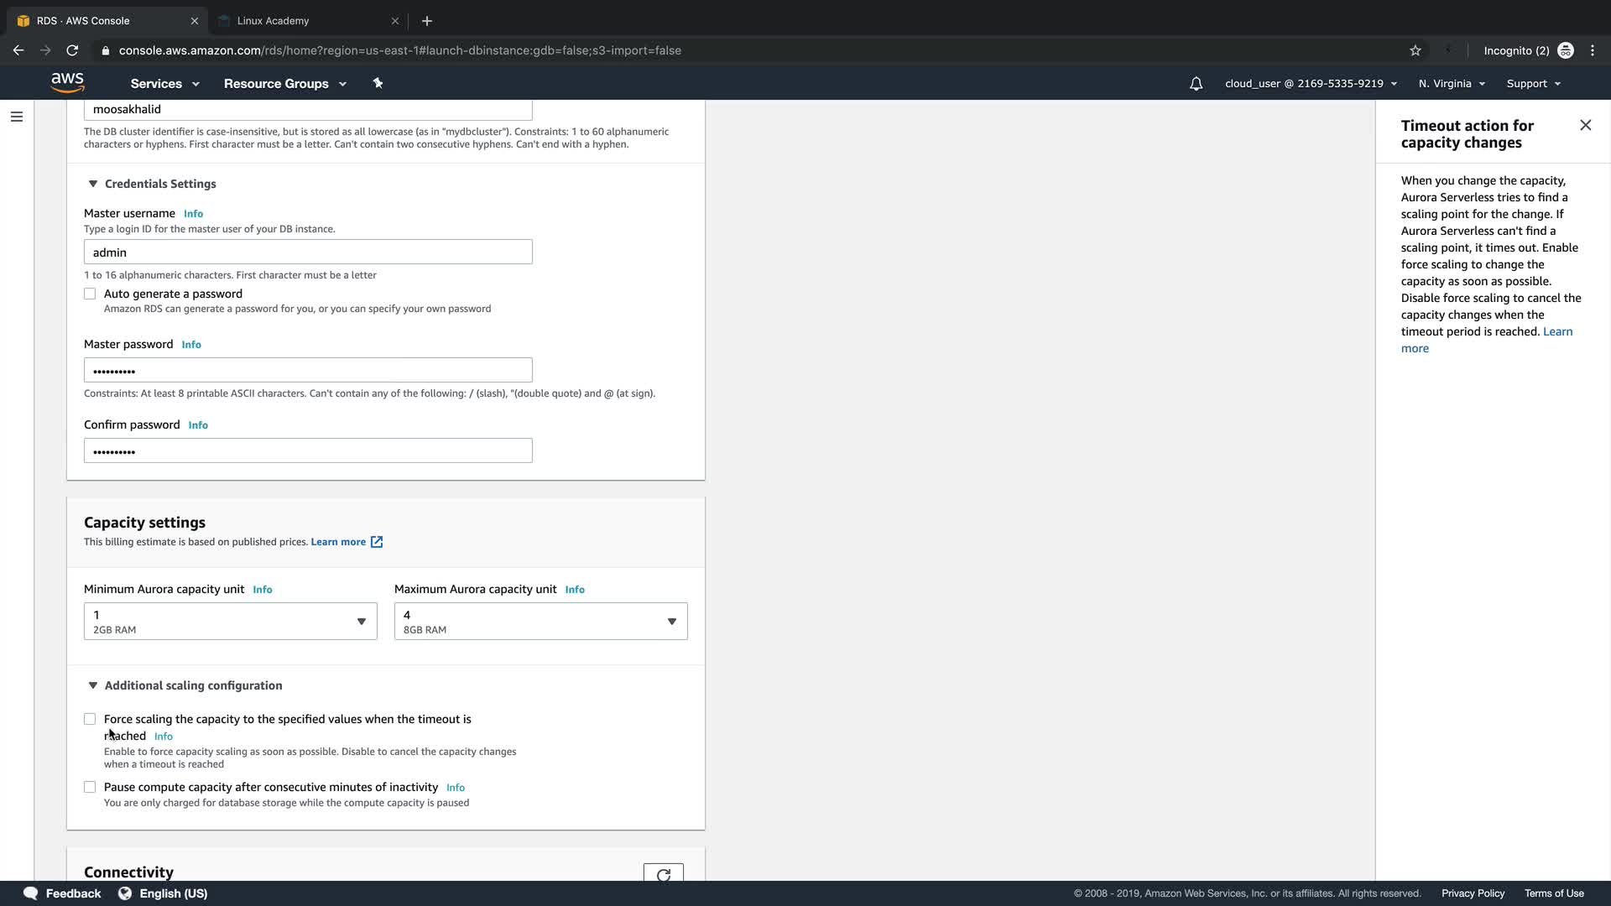
Task: Enable Auto generate a password
Action: coord(90,294)
